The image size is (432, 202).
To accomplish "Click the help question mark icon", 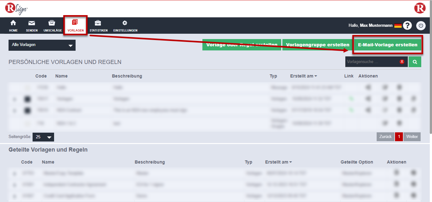I will coord(407,26).
